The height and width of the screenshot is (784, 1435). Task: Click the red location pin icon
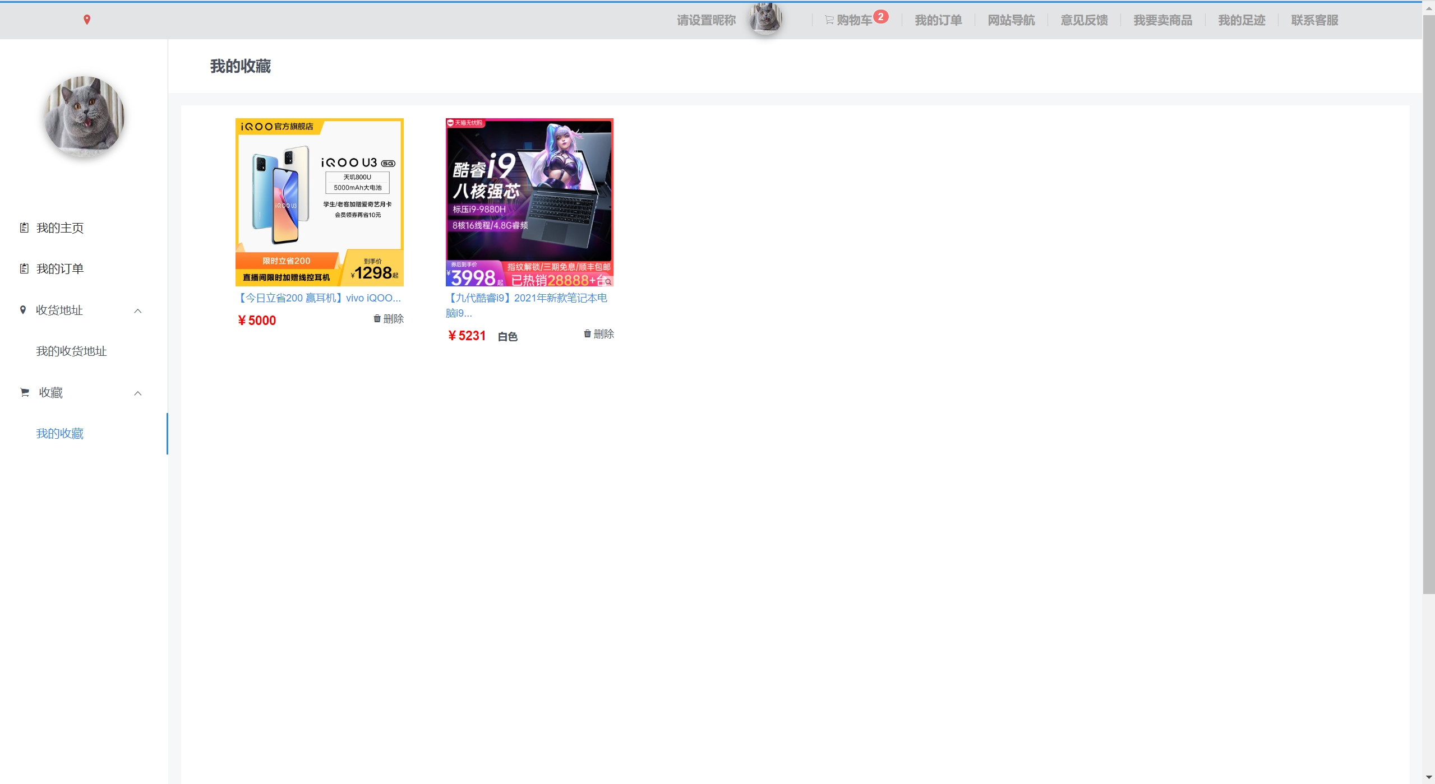87,20
